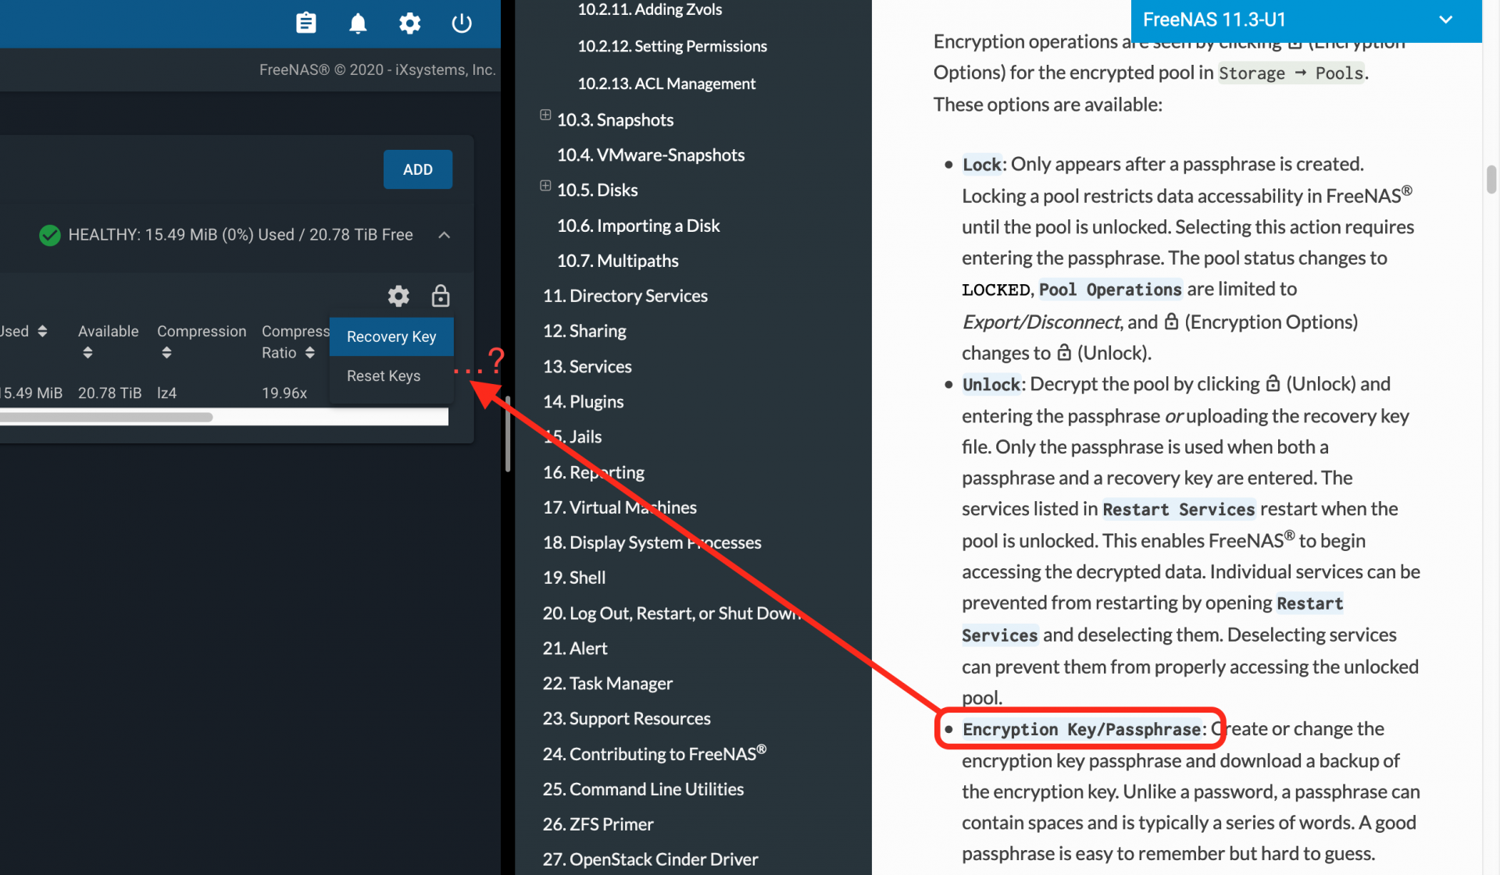This screenshot has height=875, width=1500.
Task: Open 10.2.11 Adding Zvols link
Action: pyautogui.click(x=650, y=9)
